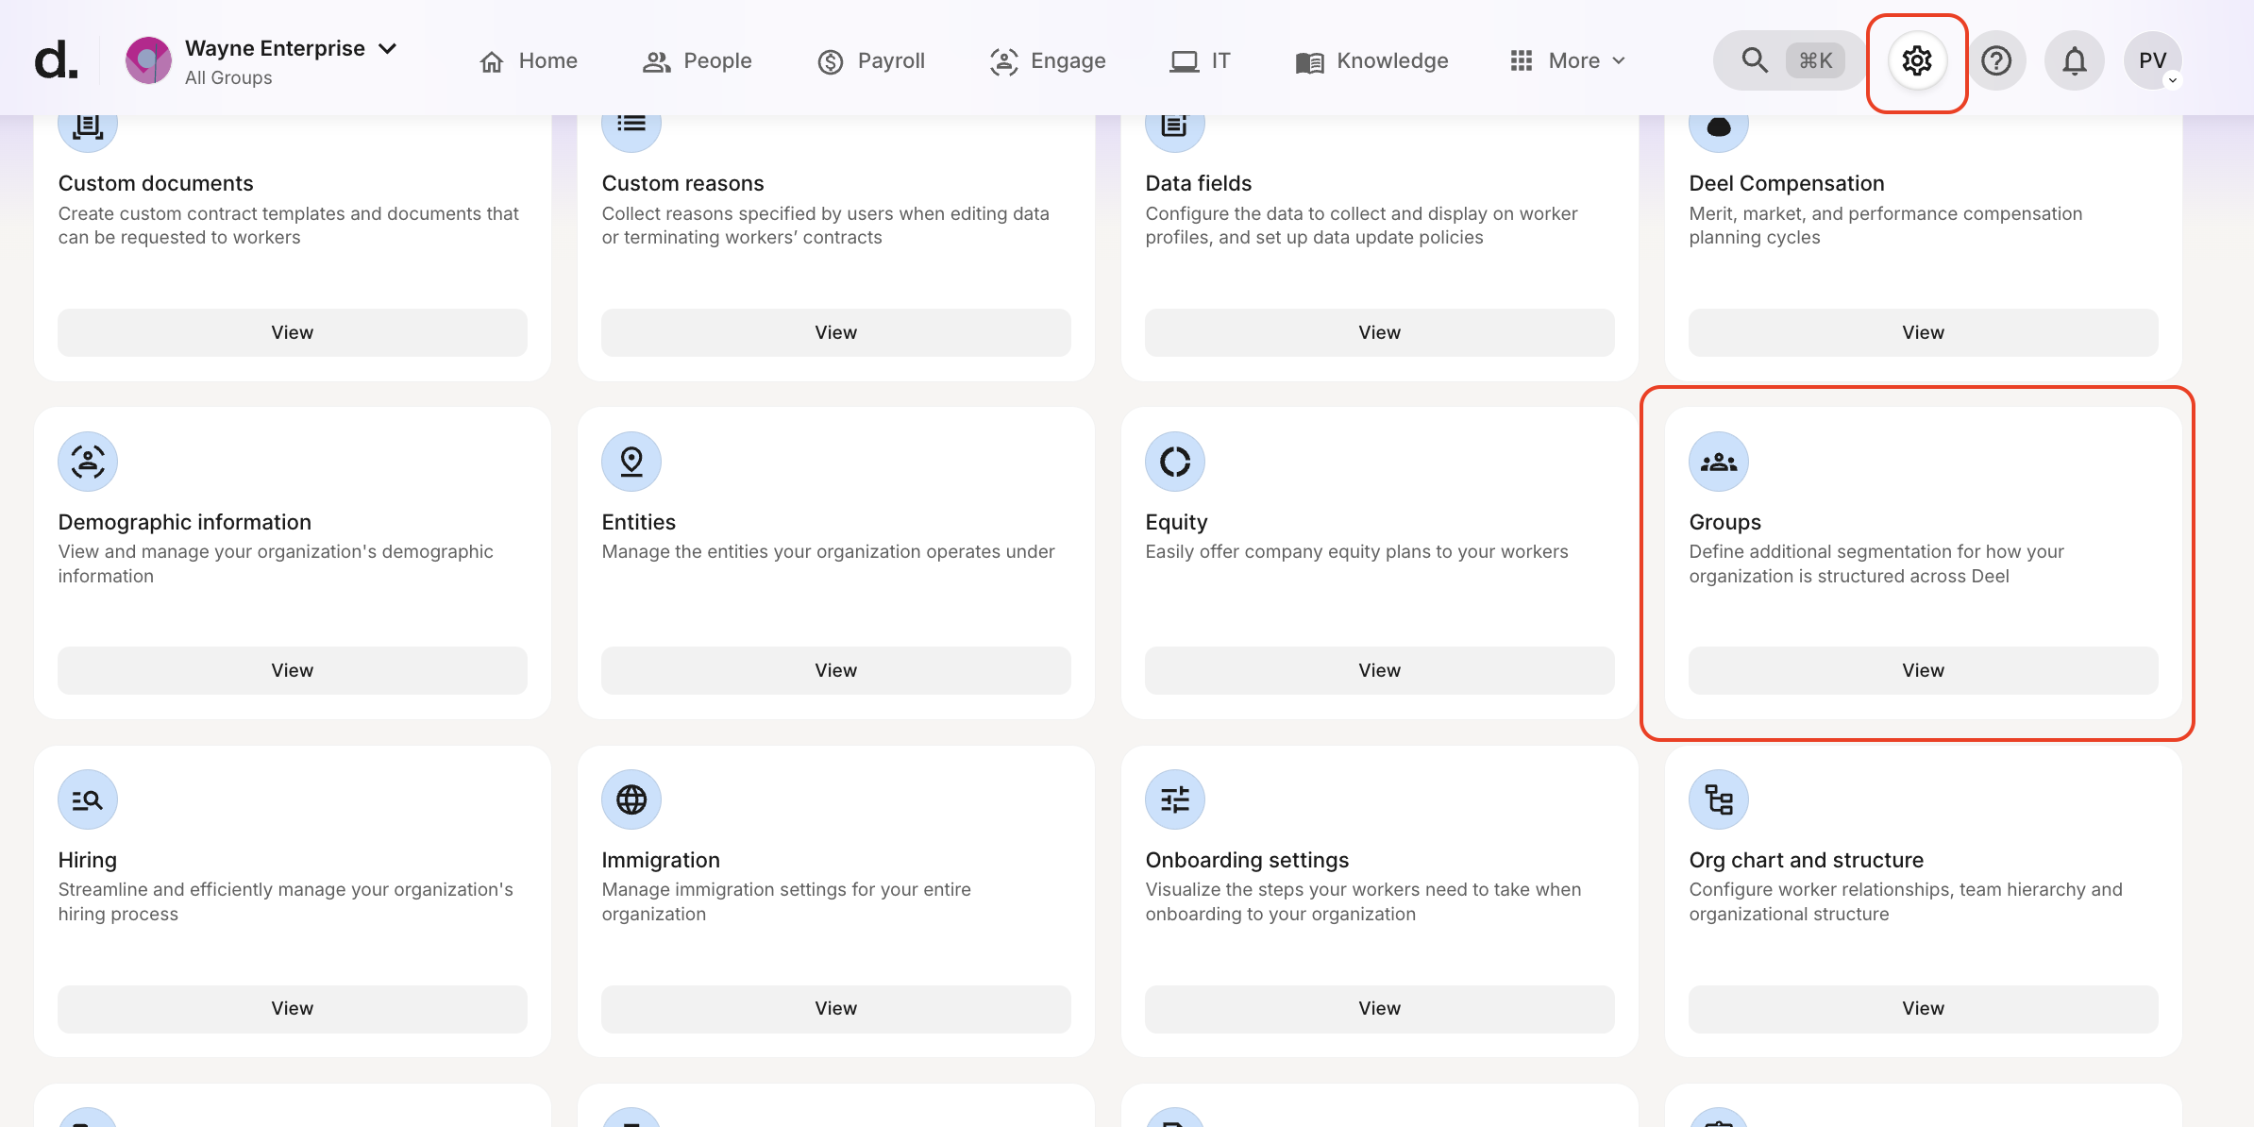
Task: Expand the Wayne Enterprise organization dropdown
Action: click(387, 49)
